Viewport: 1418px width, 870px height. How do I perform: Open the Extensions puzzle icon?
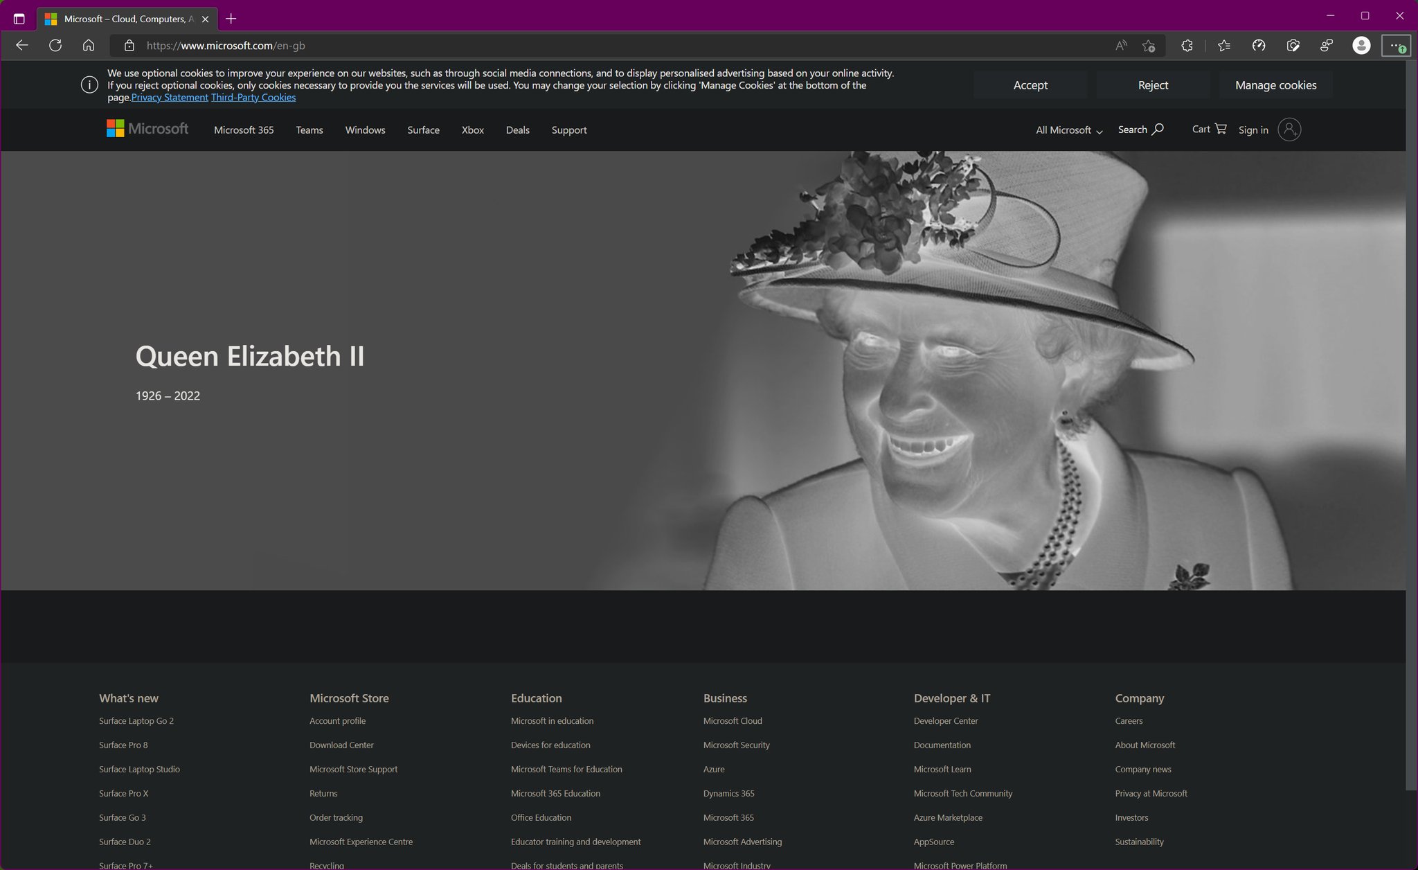pos(1186,45)
